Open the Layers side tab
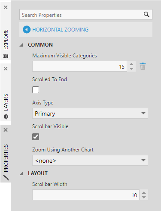Screen dimensions: 161x211 coord(6,102)
